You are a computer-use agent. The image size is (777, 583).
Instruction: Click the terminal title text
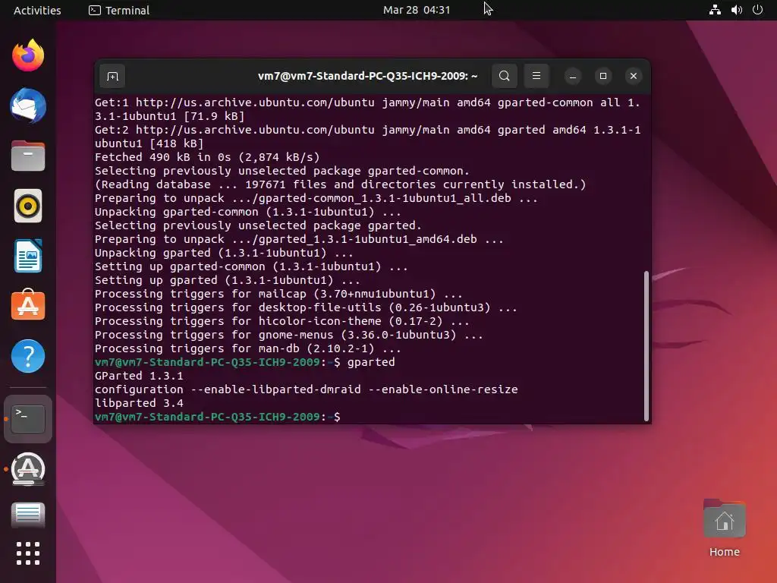pyautogui.click(x=368, y=76)
